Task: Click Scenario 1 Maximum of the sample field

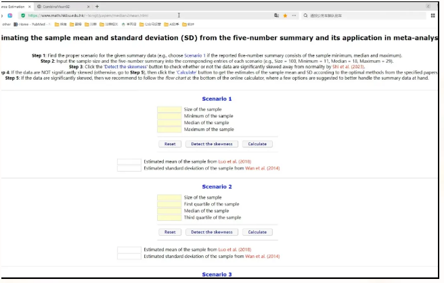Action: click(x=169, y=130)
